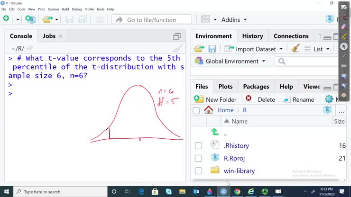The width and height of the screenshot is (351, 197).
Task: Switch to the Packages tab
Action: click(x=256, y=87)
